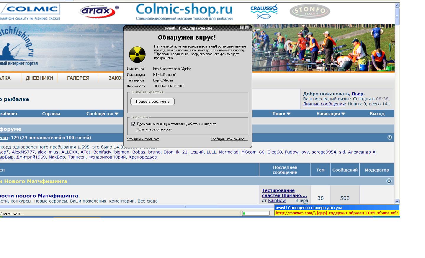
Task: Open user Хреноредьев profile
Action: click(x=143, y=157)
